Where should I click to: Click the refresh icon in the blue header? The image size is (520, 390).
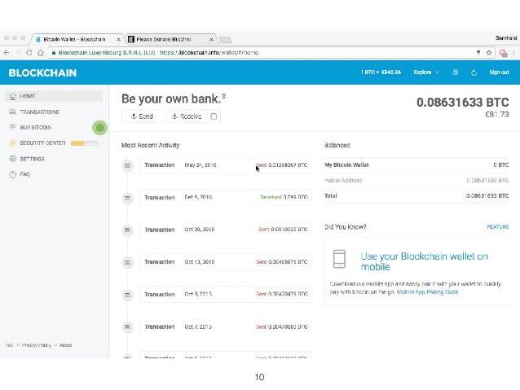(474, 72)
